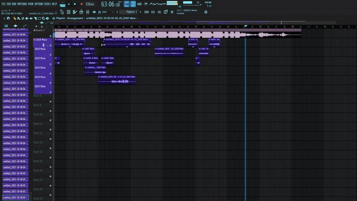The image size is (357, 201).
Task: Select the Zoom magnifier tool
Action: 43,18
